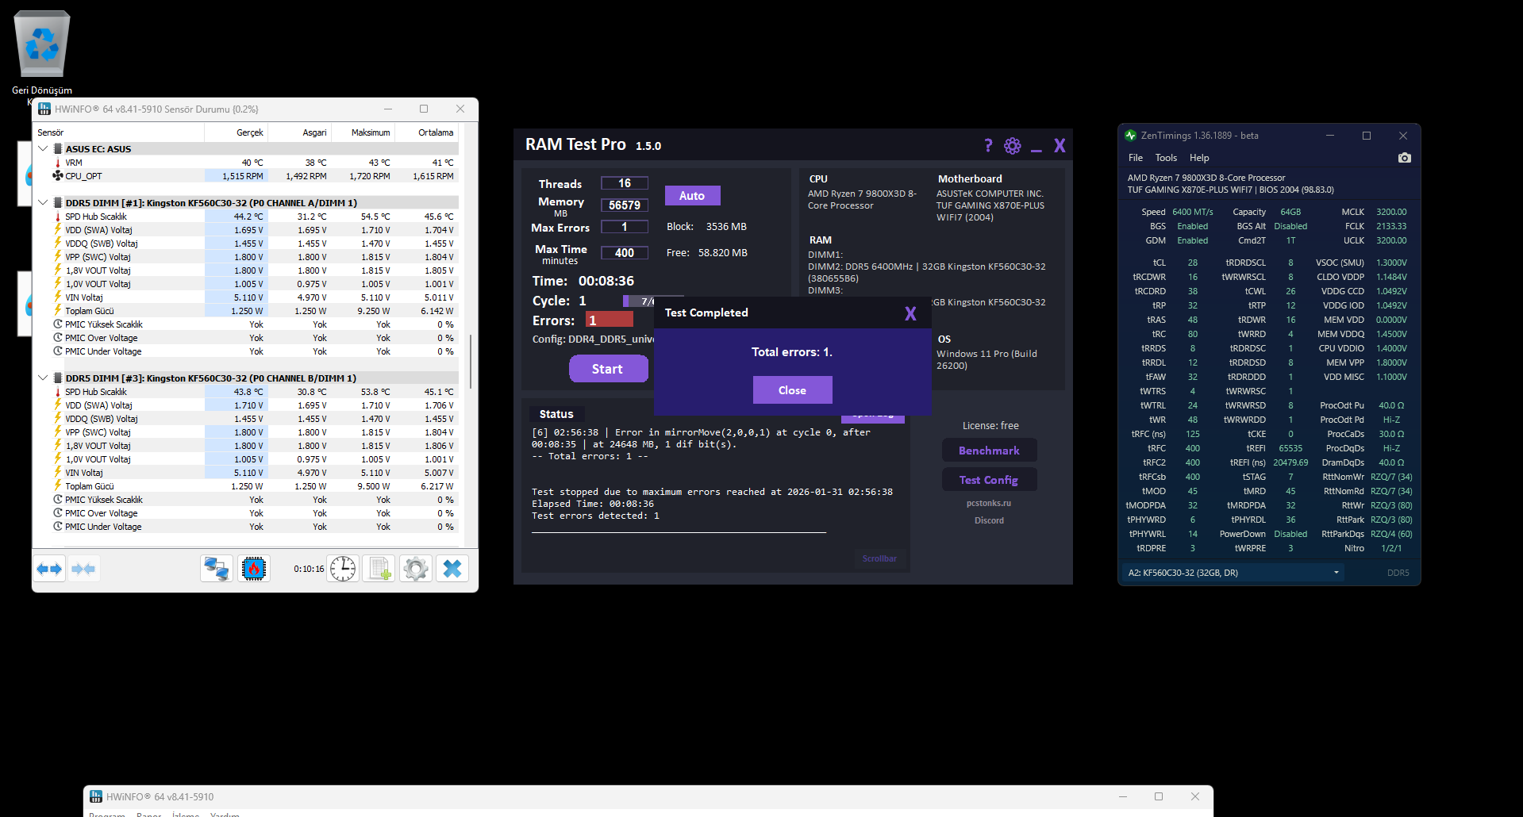Click the HWiNFO icon in bottom window title

pos(96,796)
